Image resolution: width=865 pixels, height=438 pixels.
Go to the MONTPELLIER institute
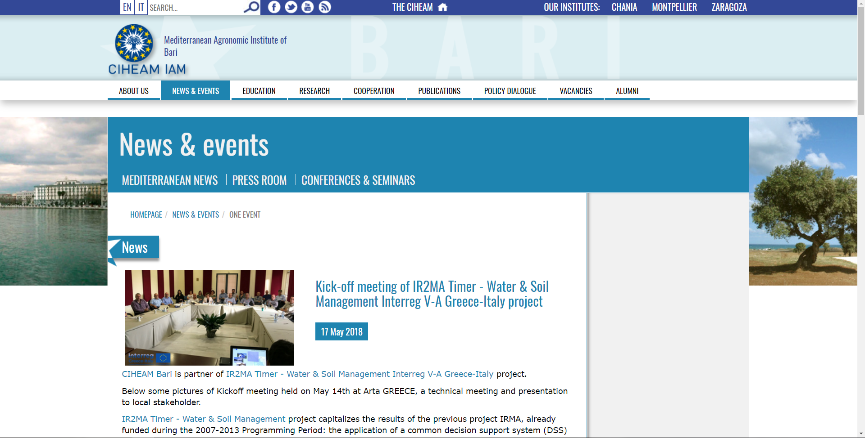674,7
